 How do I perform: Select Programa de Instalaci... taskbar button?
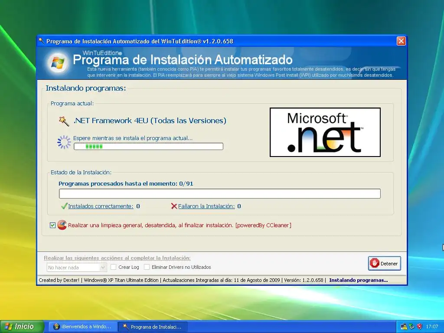coord(153,327)
